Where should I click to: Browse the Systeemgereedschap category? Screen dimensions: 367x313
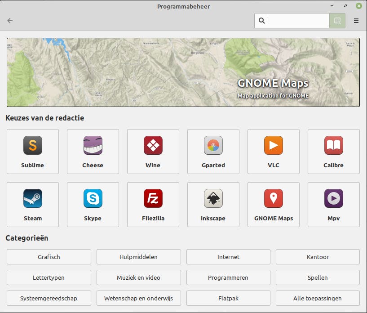(x=49, y=298)
